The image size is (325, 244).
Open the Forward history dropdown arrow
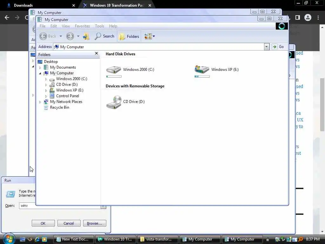click(78, 36)
